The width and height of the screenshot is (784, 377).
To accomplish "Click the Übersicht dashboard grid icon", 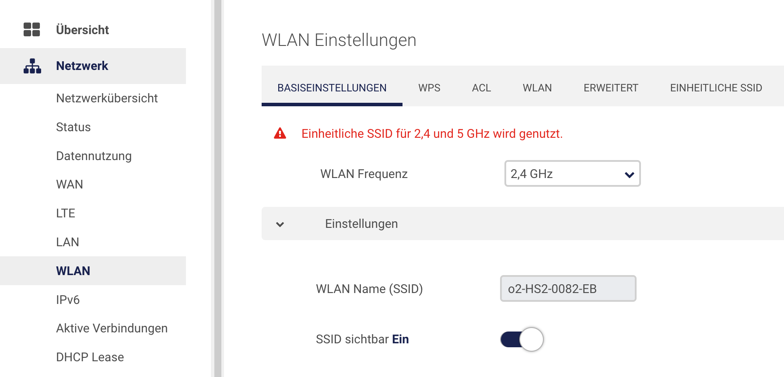I will (x=31, y=29).
